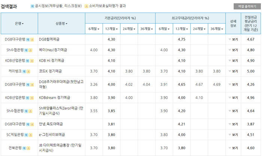Sort 기본금리 24개월 column
This screenshot has width=262, height=156.
(129, 29)
